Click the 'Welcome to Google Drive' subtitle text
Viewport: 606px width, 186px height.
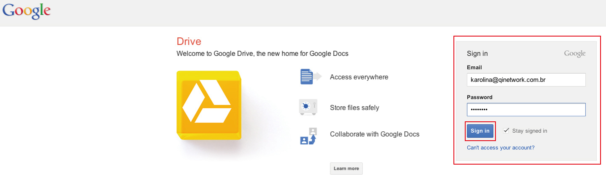[x=262, y=53]
